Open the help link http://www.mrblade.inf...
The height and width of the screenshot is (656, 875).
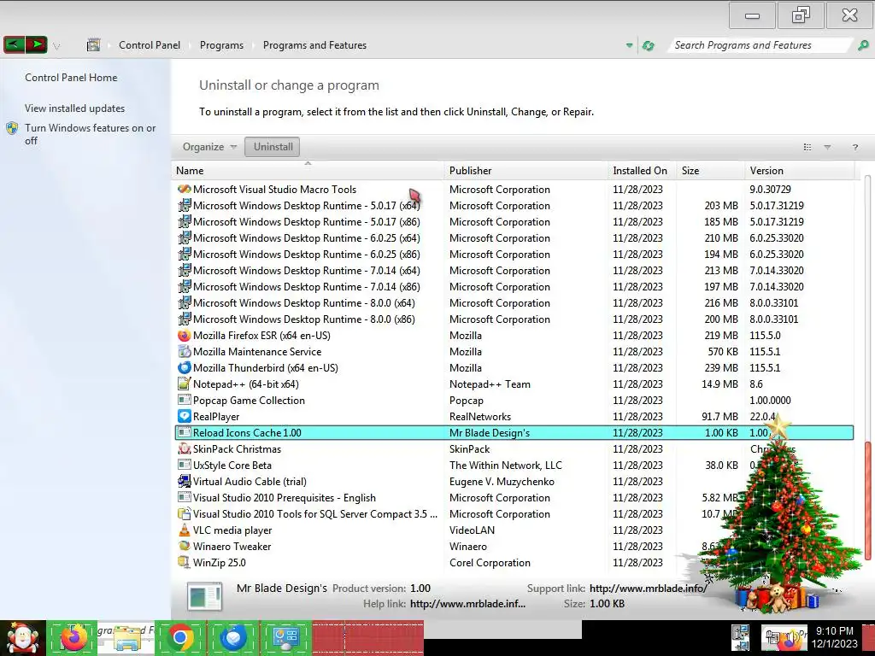click(467, 604)
